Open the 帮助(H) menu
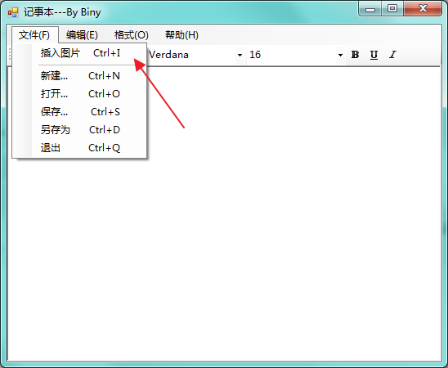The height and width of the screenshot is (368, 448). click(181, 35)
